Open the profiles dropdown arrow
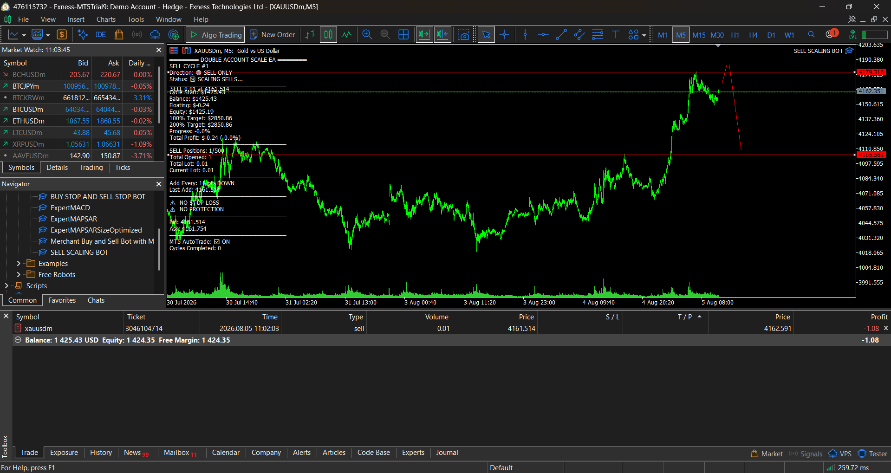The width and height of the screenshot is (891, 473). pyautogui.click(x=48, y=35)
